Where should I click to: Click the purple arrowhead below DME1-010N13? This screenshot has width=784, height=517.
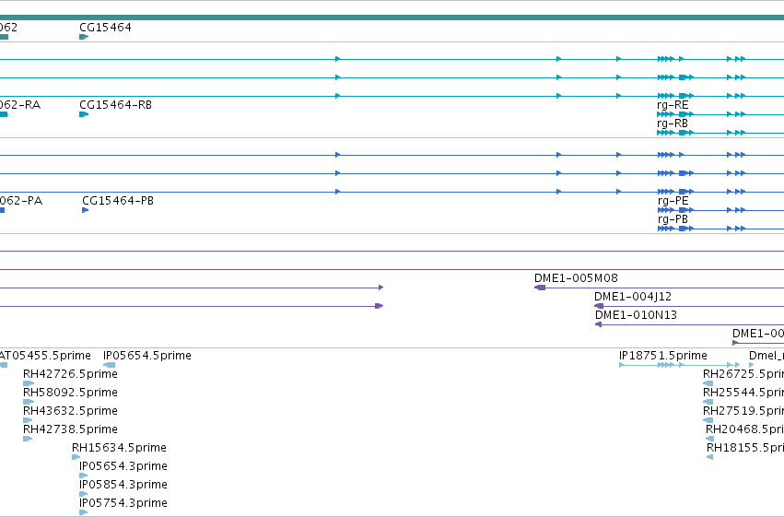(x=598, y=324)
